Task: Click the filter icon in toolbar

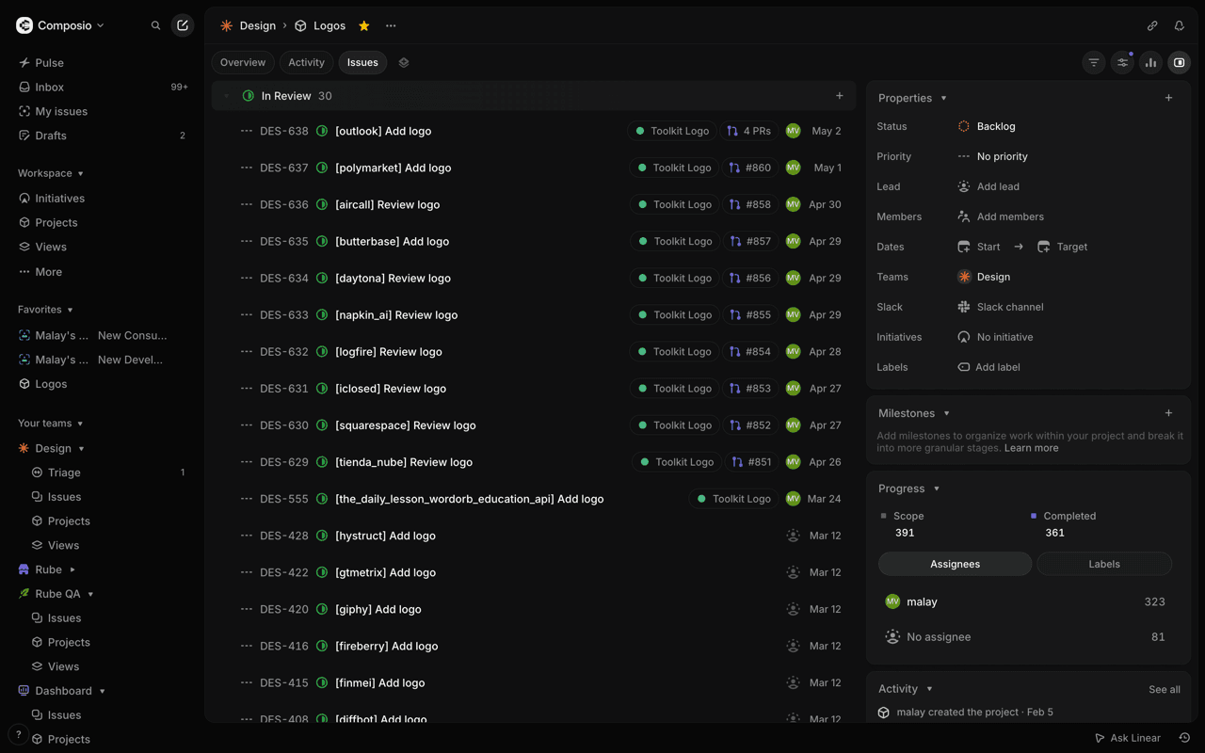Action: coord(1094,62)
